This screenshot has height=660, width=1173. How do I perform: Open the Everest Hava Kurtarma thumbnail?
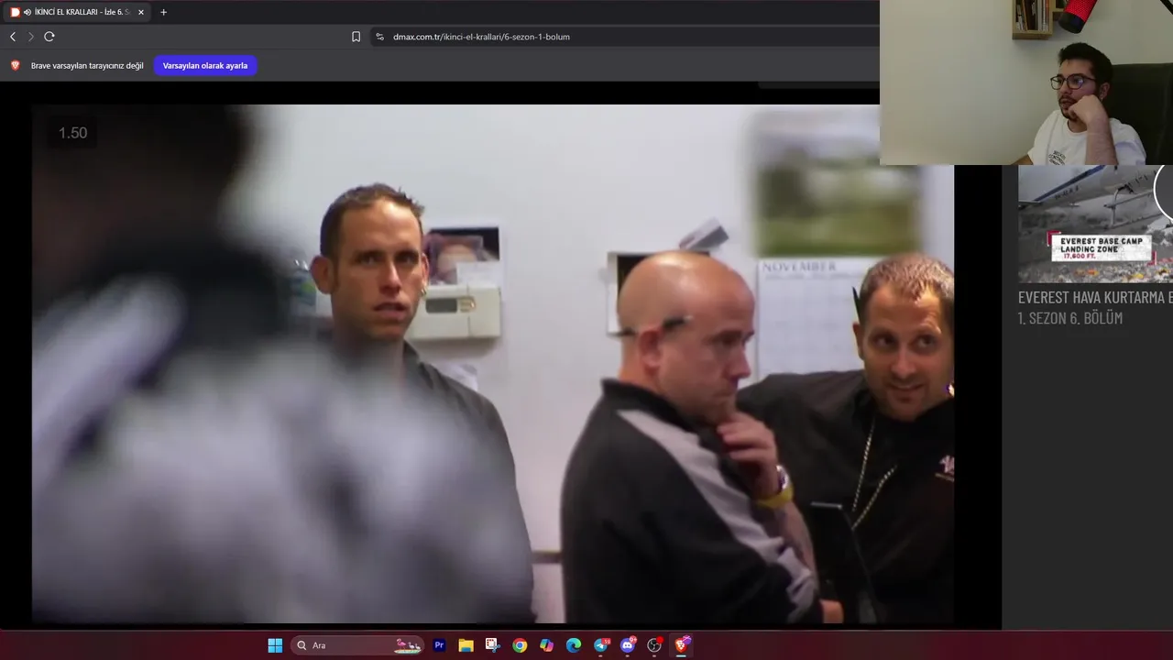point(1095,224)
